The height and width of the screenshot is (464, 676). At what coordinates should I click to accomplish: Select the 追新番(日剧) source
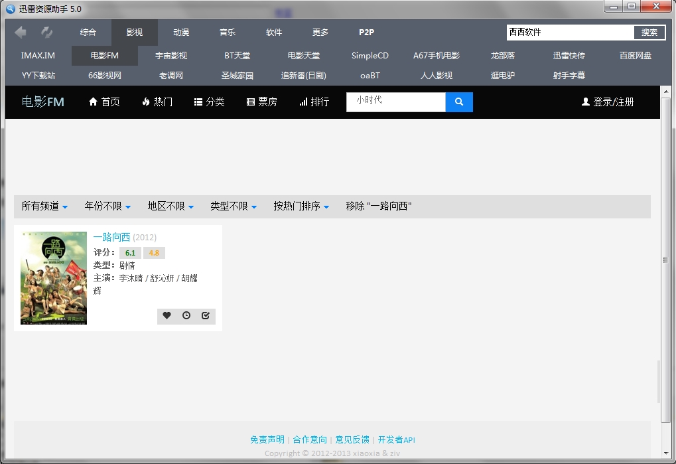[x=304, y=76]
